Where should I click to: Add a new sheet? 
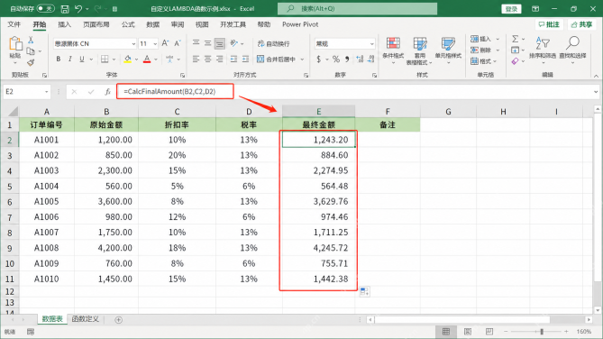click(x=118, y=320)
